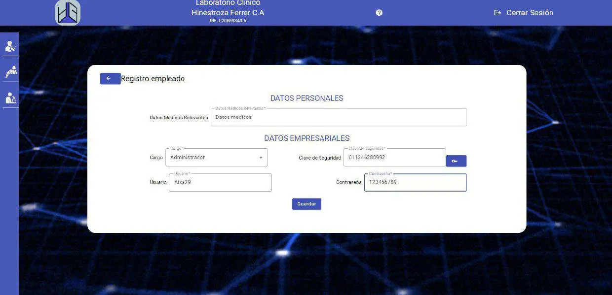Click the Contraseña field with 123456789
The height and width of the screenshot is (295, 612).
coord(415,182)
